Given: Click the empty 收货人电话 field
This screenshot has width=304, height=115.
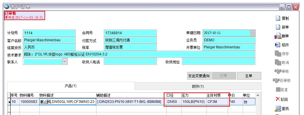Looking at the screenshot, I should [130, 61].
